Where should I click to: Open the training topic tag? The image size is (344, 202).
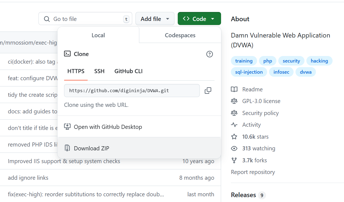tap(244, 61)
